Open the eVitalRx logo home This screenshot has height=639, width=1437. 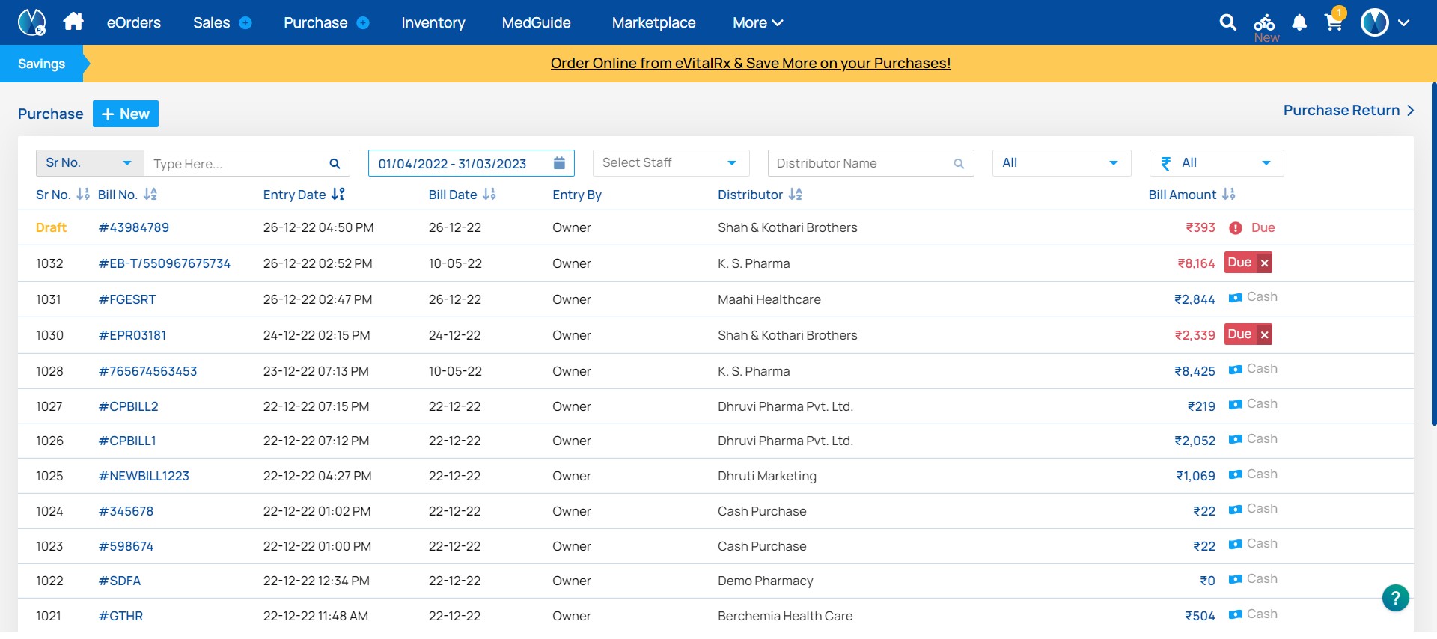(x=31, y=22)
